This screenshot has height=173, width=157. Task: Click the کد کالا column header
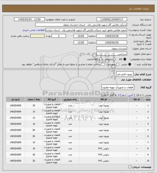[x=137, y=99]
